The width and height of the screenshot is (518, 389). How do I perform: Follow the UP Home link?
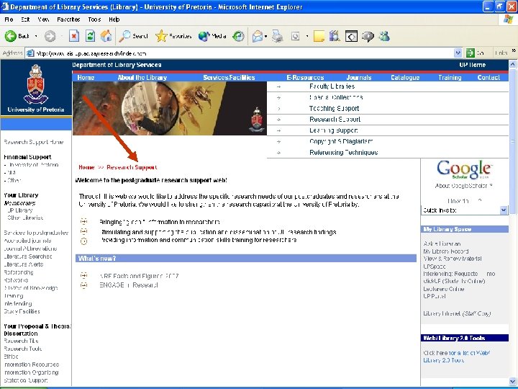coord(473,65)
